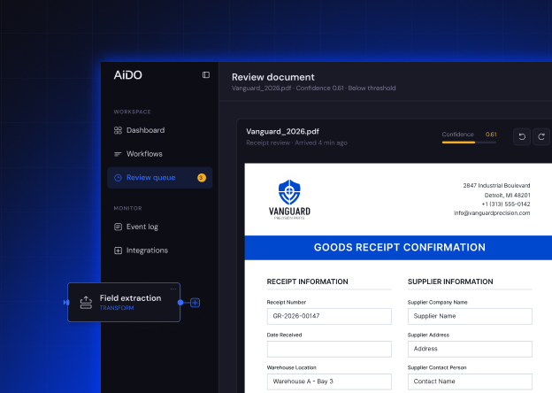This screenshot has height=393, width=552.
Task: Click the Receipt review Arrived 4 min ago text
Action: [x=296, y=143]
